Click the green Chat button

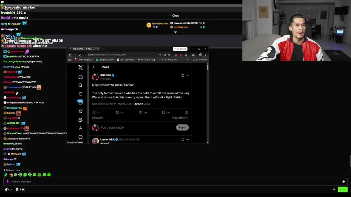pyautogui.click(x=343, y=190)
